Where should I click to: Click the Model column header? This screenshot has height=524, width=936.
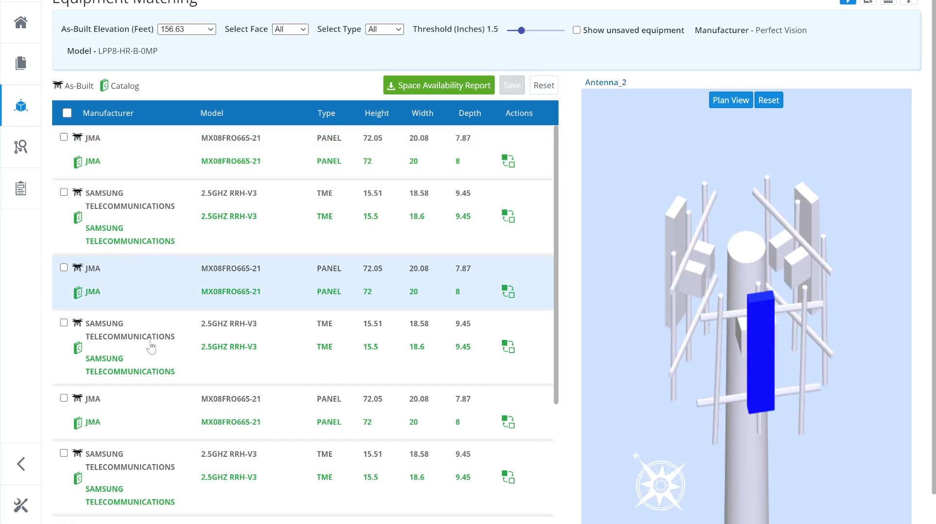coord(212,113)
